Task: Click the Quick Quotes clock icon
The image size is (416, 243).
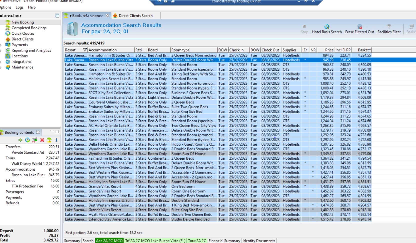Action: pyautogui.click(x=8, y=33)
